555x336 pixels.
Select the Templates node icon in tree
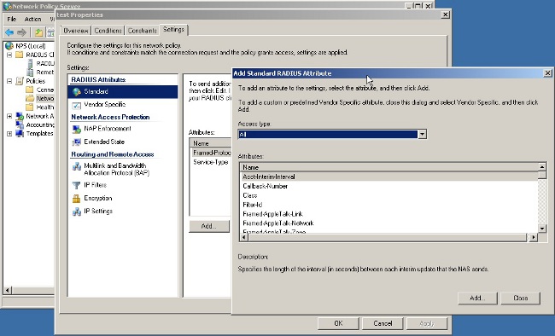(20, 133)
